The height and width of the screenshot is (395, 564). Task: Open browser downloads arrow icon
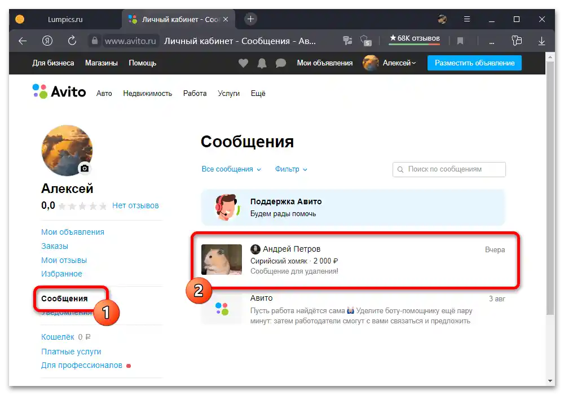pyautogui.click(x=541, y=41)
